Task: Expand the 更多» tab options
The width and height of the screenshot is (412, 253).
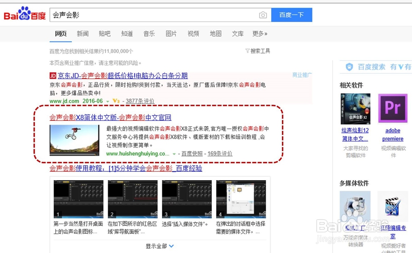Action: pos(260,34)
